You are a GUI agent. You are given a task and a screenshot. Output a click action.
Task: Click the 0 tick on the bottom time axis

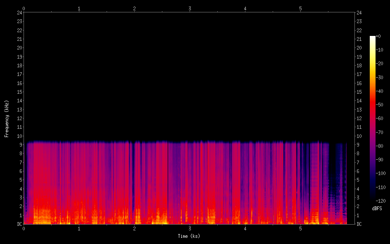click(24, 228)
